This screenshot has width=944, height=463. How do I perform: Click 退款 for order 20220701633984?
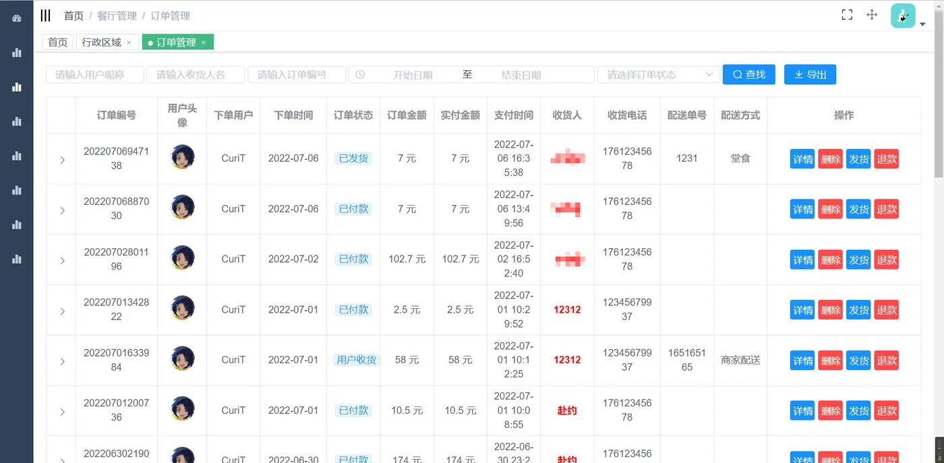pos(886,361)
